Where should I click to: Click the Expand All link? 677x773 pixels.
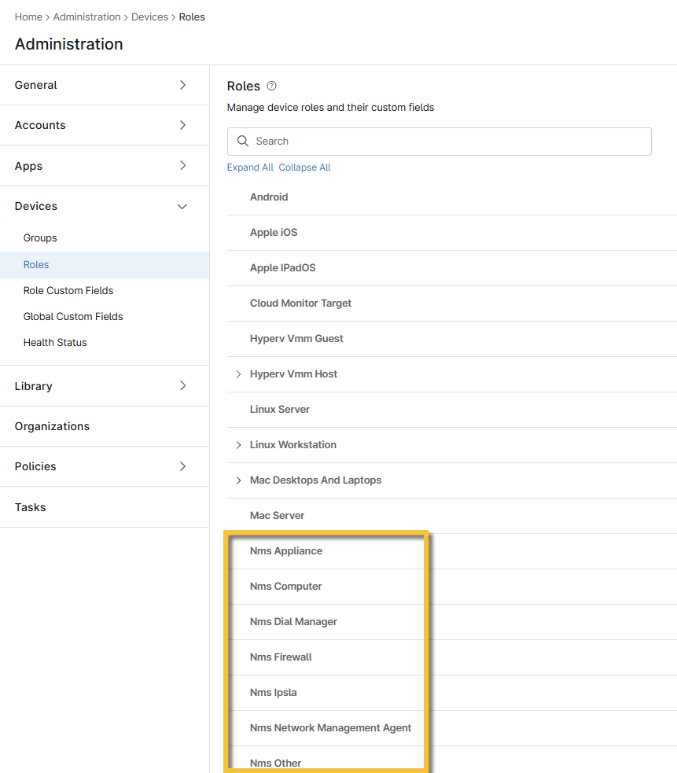250,167
